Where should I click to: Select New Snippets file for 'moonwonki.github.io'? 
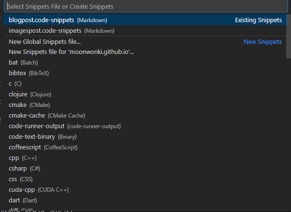[71, 52]
